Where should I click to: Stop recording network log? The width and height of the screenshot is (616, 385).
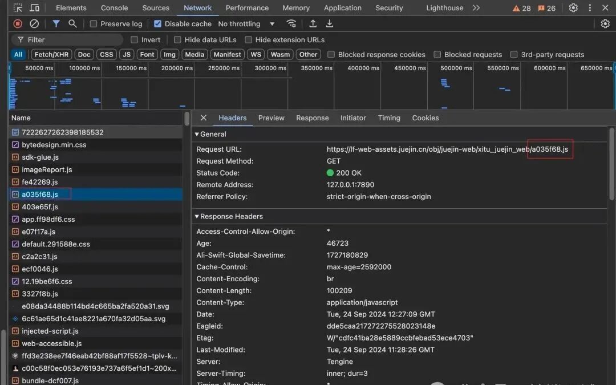pyautogui.click(x=18, y=24)
